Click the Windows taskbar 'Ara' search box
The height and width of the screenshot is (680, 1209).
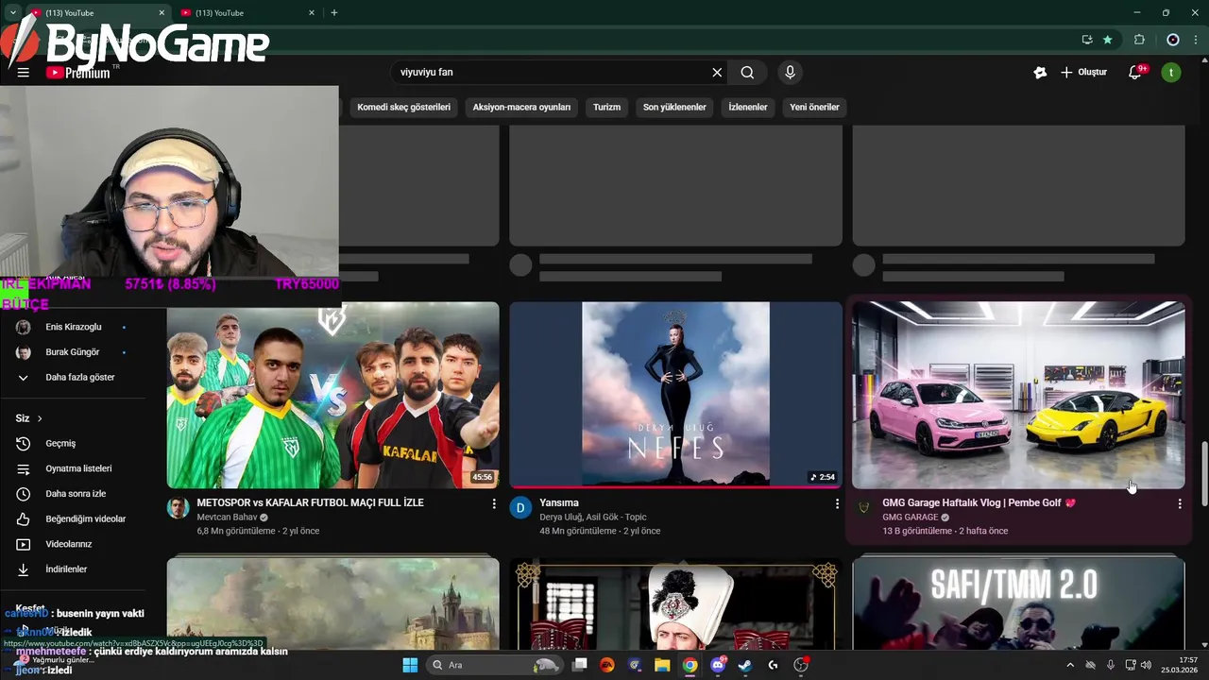(x=493, y=665)
